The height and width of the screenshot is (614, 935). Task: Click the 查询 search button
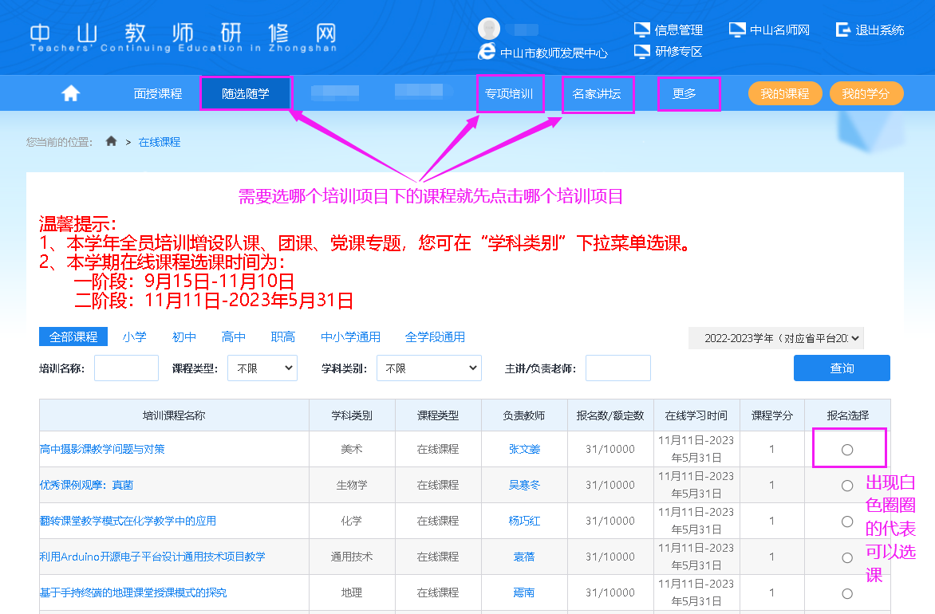coord(842,368)
